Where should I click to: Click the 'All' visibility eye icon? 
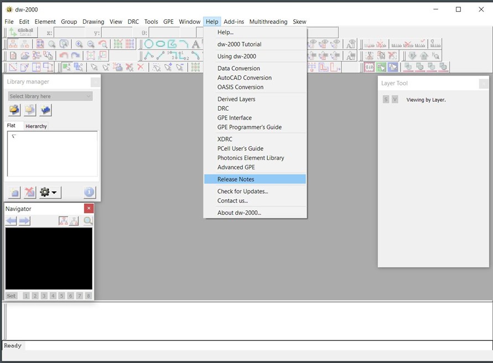tap(351, 44)
